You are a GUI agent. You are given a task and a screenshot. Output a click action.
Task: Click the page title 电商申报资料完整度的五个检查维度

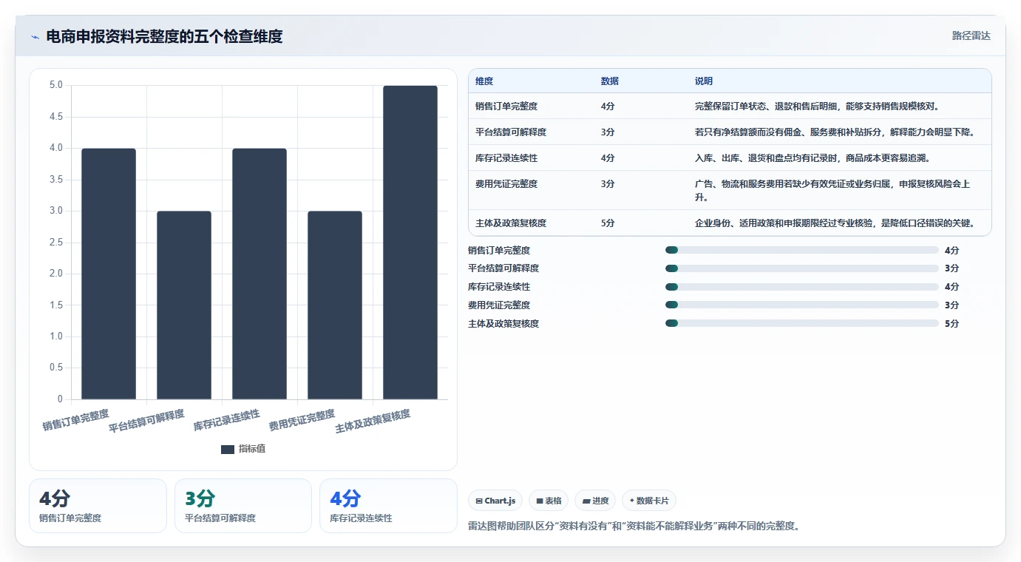164,37
